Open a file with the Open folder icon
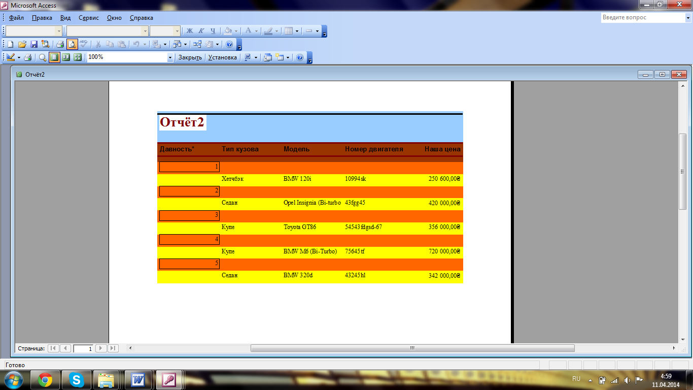 coord(22,44)
